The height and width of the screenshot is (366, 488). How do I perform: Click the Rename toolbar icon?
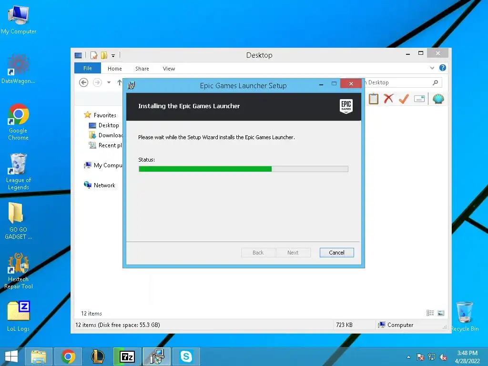(419, 99)
